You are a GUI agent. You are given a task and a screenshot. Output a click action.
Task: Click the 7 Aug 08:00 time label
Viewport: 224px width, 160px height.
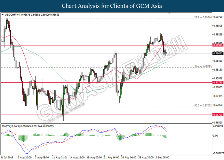[x=42, y=157]
